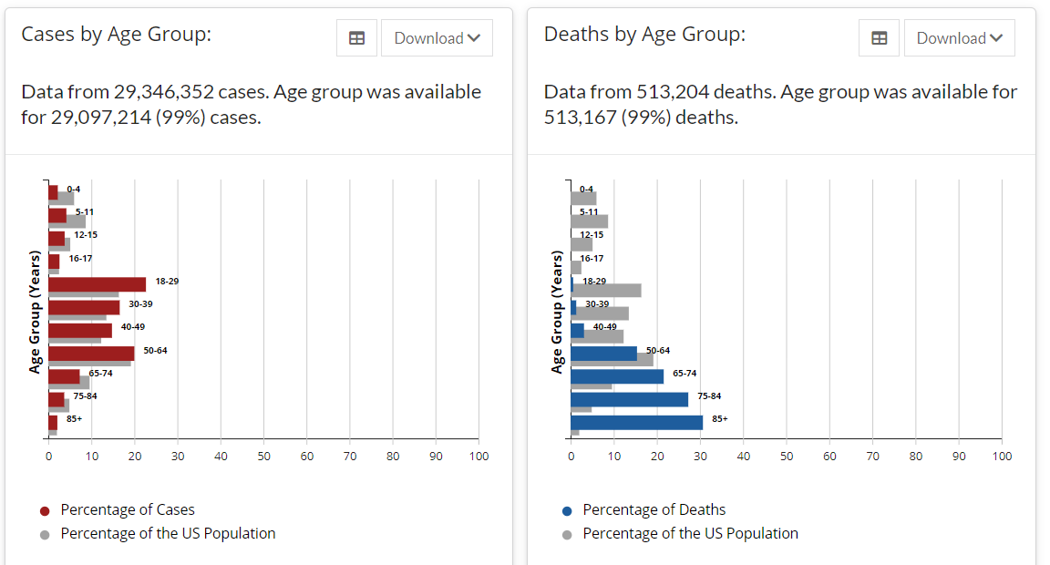
Task: Select the blue 75-84 deaths bar
Action: pos(630,400)
